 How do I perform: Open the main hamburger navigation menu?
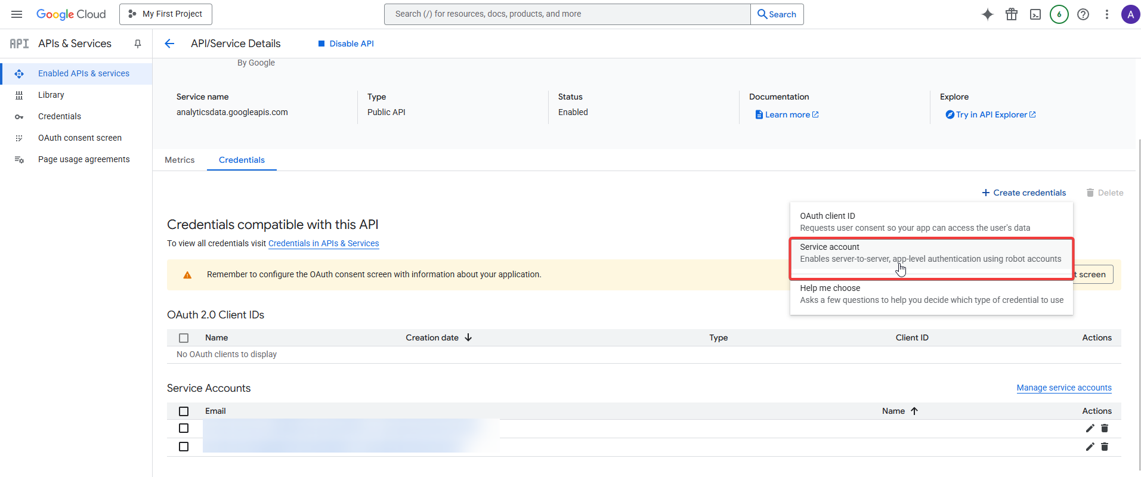coord(17,14)
